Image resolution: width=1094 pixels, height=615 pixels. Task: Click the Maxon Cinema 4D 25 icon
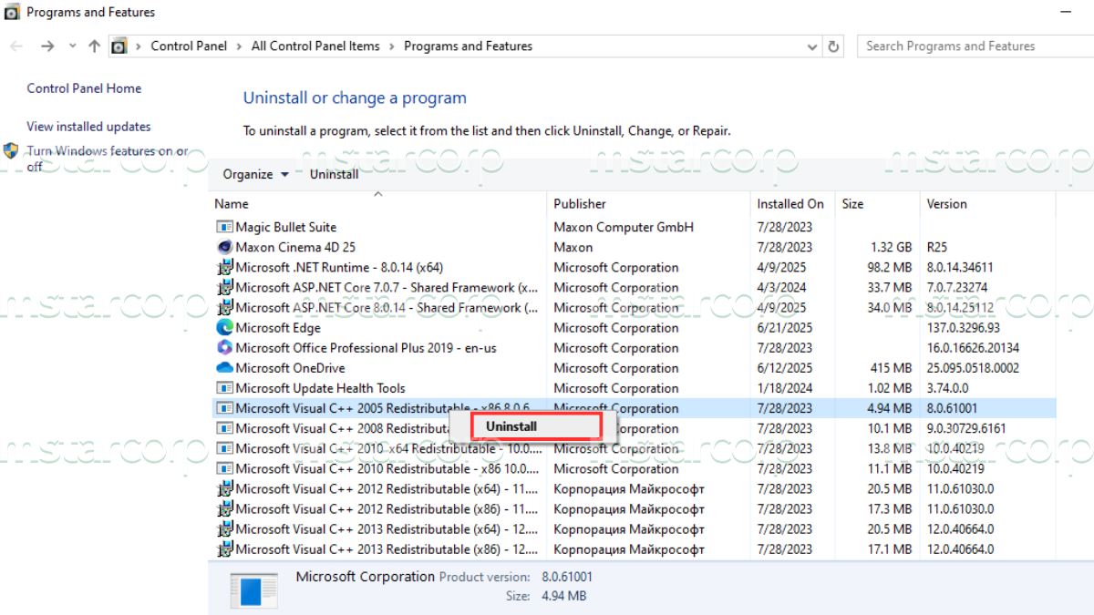[x=224, y=247]
